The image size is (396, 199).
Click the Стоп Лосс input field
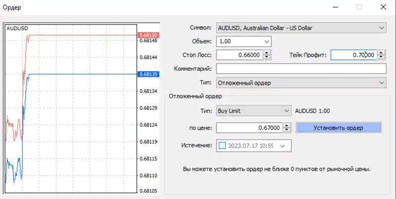click(x=240, y=55)
